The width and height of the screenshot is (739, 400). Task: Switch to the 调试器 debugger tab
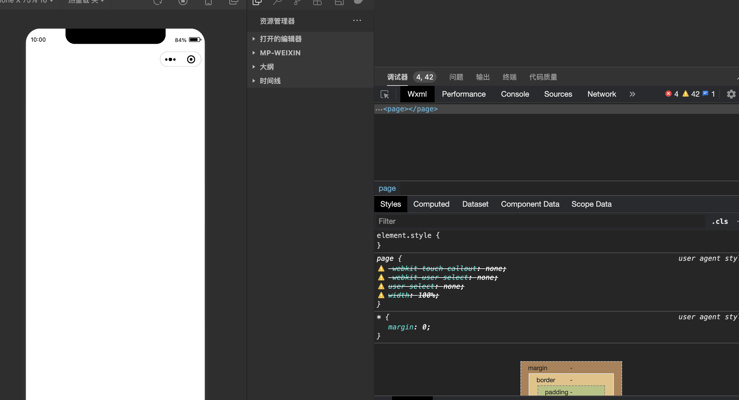[397, 77]
